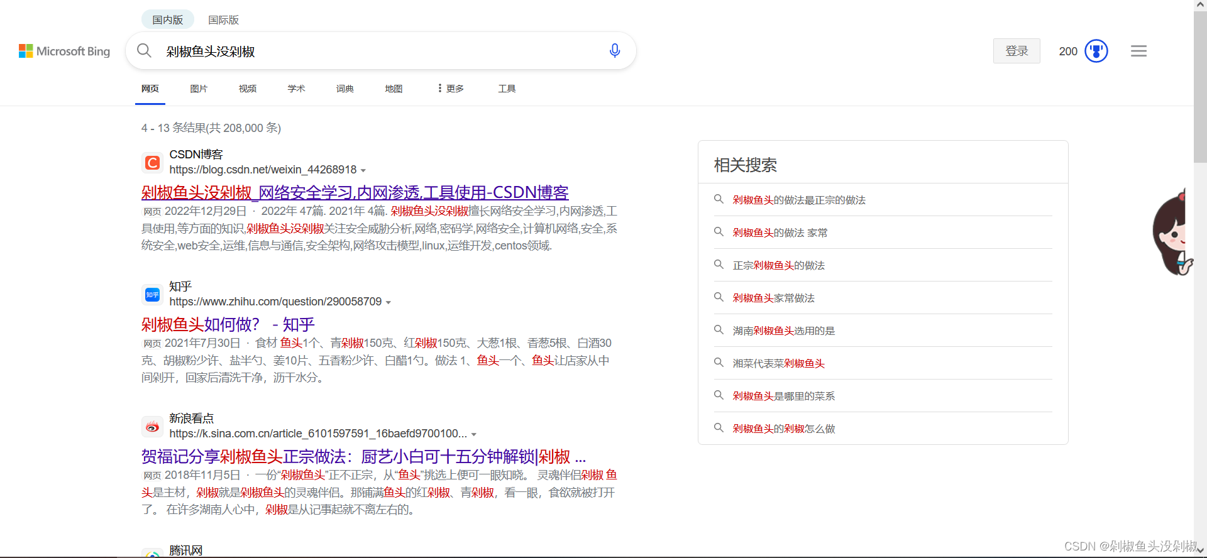
Task: Click the 相关搜索 panel heading
Action: 746,165
